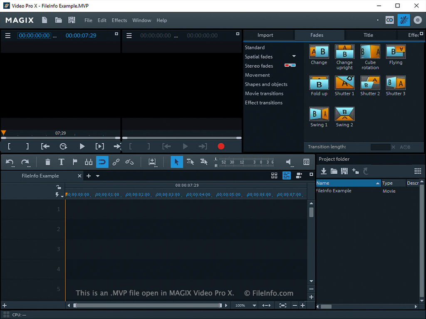
Task: Open Shapes and objects category
Action: tap(266, 84)
